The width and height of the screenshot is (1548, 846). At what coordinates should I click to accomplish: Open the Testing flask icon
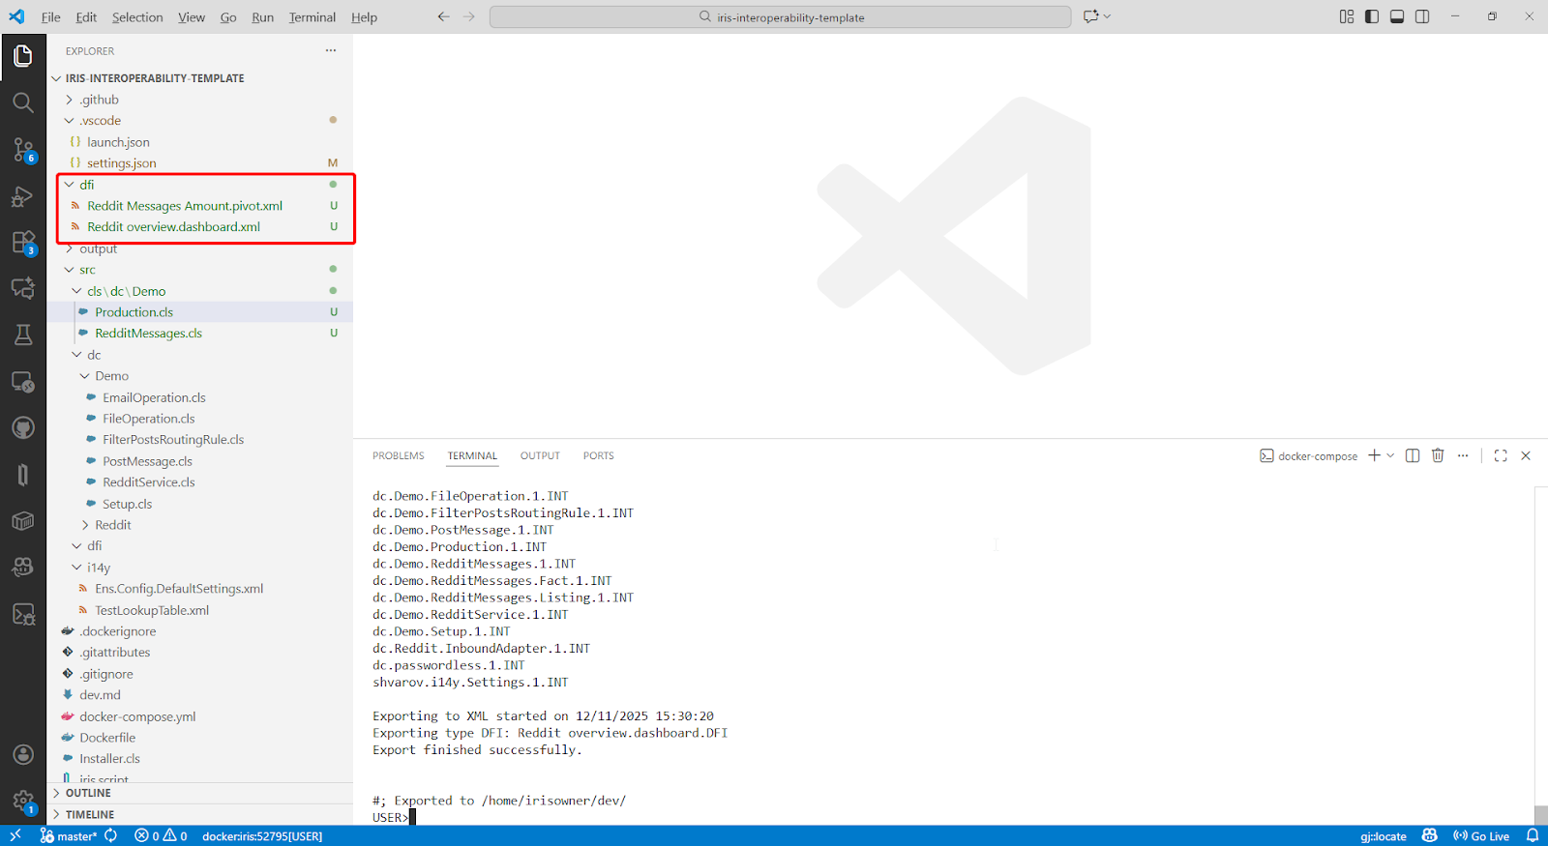point(23,335)
